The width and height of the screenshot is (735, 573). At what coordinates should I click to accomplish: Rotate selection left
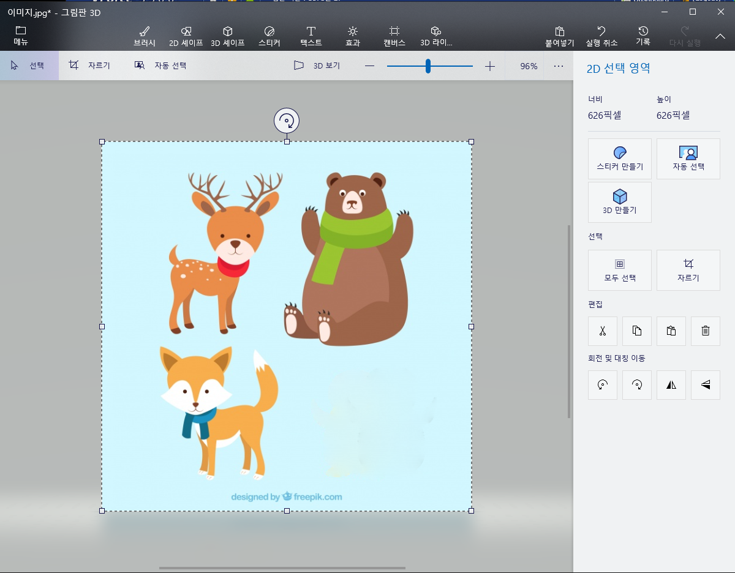pos(603,385)
